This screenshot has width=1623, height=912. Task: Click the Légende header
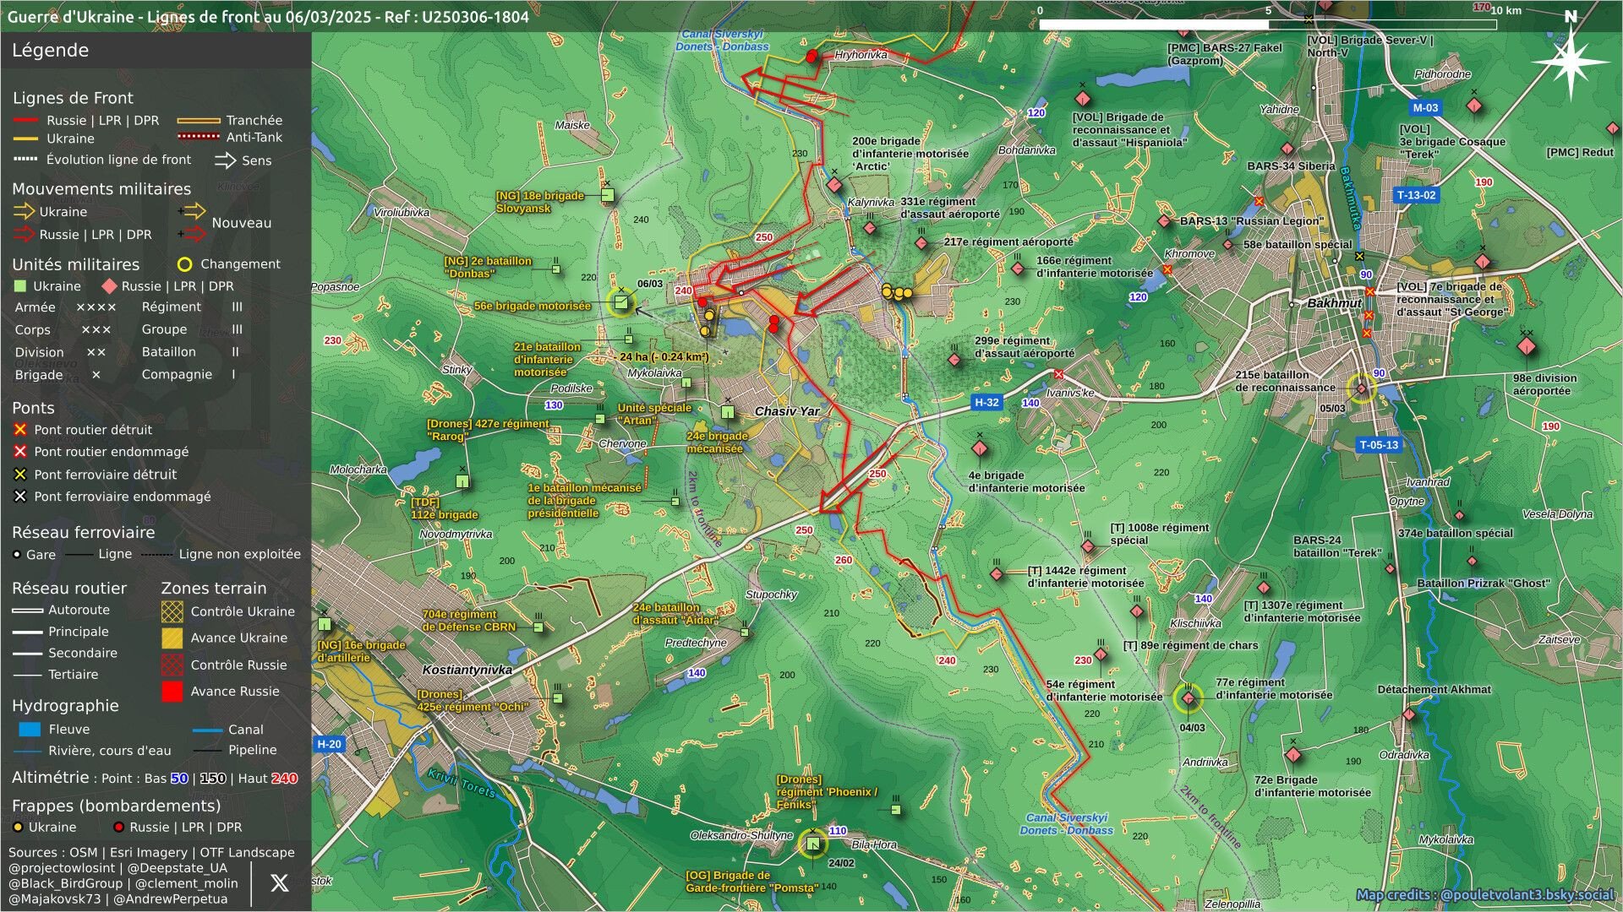(x=50, y=51)
